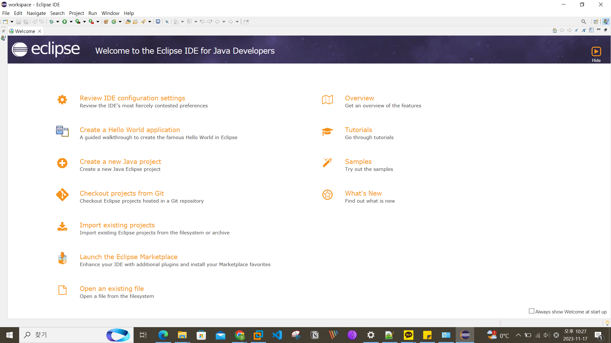Click Customize page icon on Welcome toolbar
Screen dimensions: 611x343
tap(591, 30)
